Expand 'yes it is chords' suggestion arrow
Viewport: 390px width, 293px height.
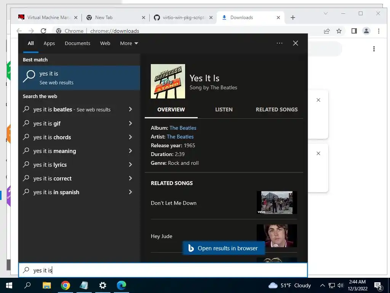click(130, 137)
